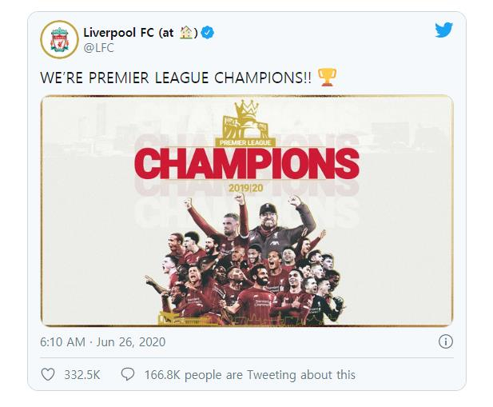This screenshot has height=407, width=493.
Task: Visit the @LFC handle link
Action: point(98,48)
